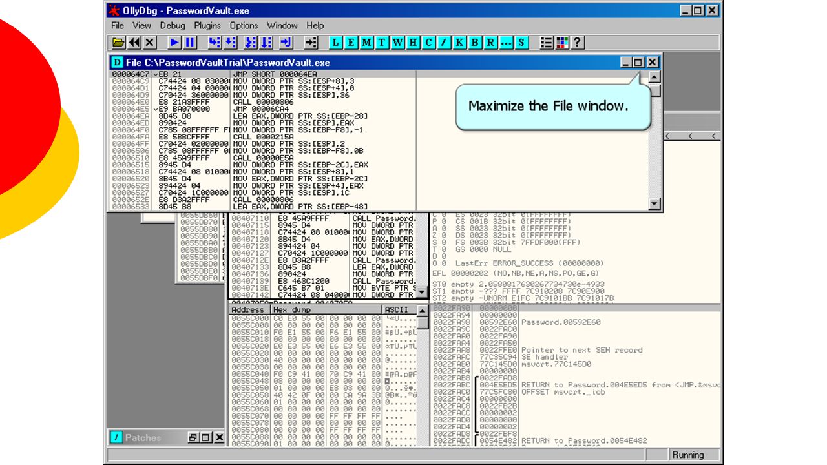Screen dimensions: 827x465
Task: Open the Options menu
Action: (244, 26)
